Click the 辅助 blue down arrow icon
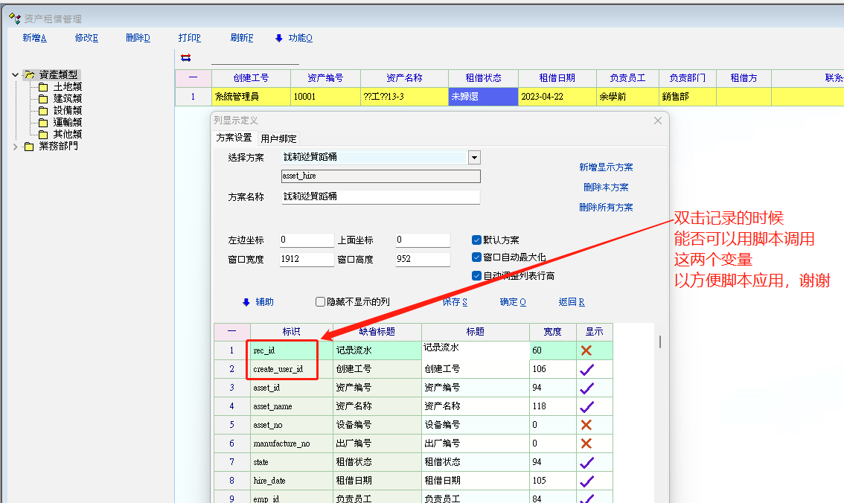 click(x=246, y=302)
